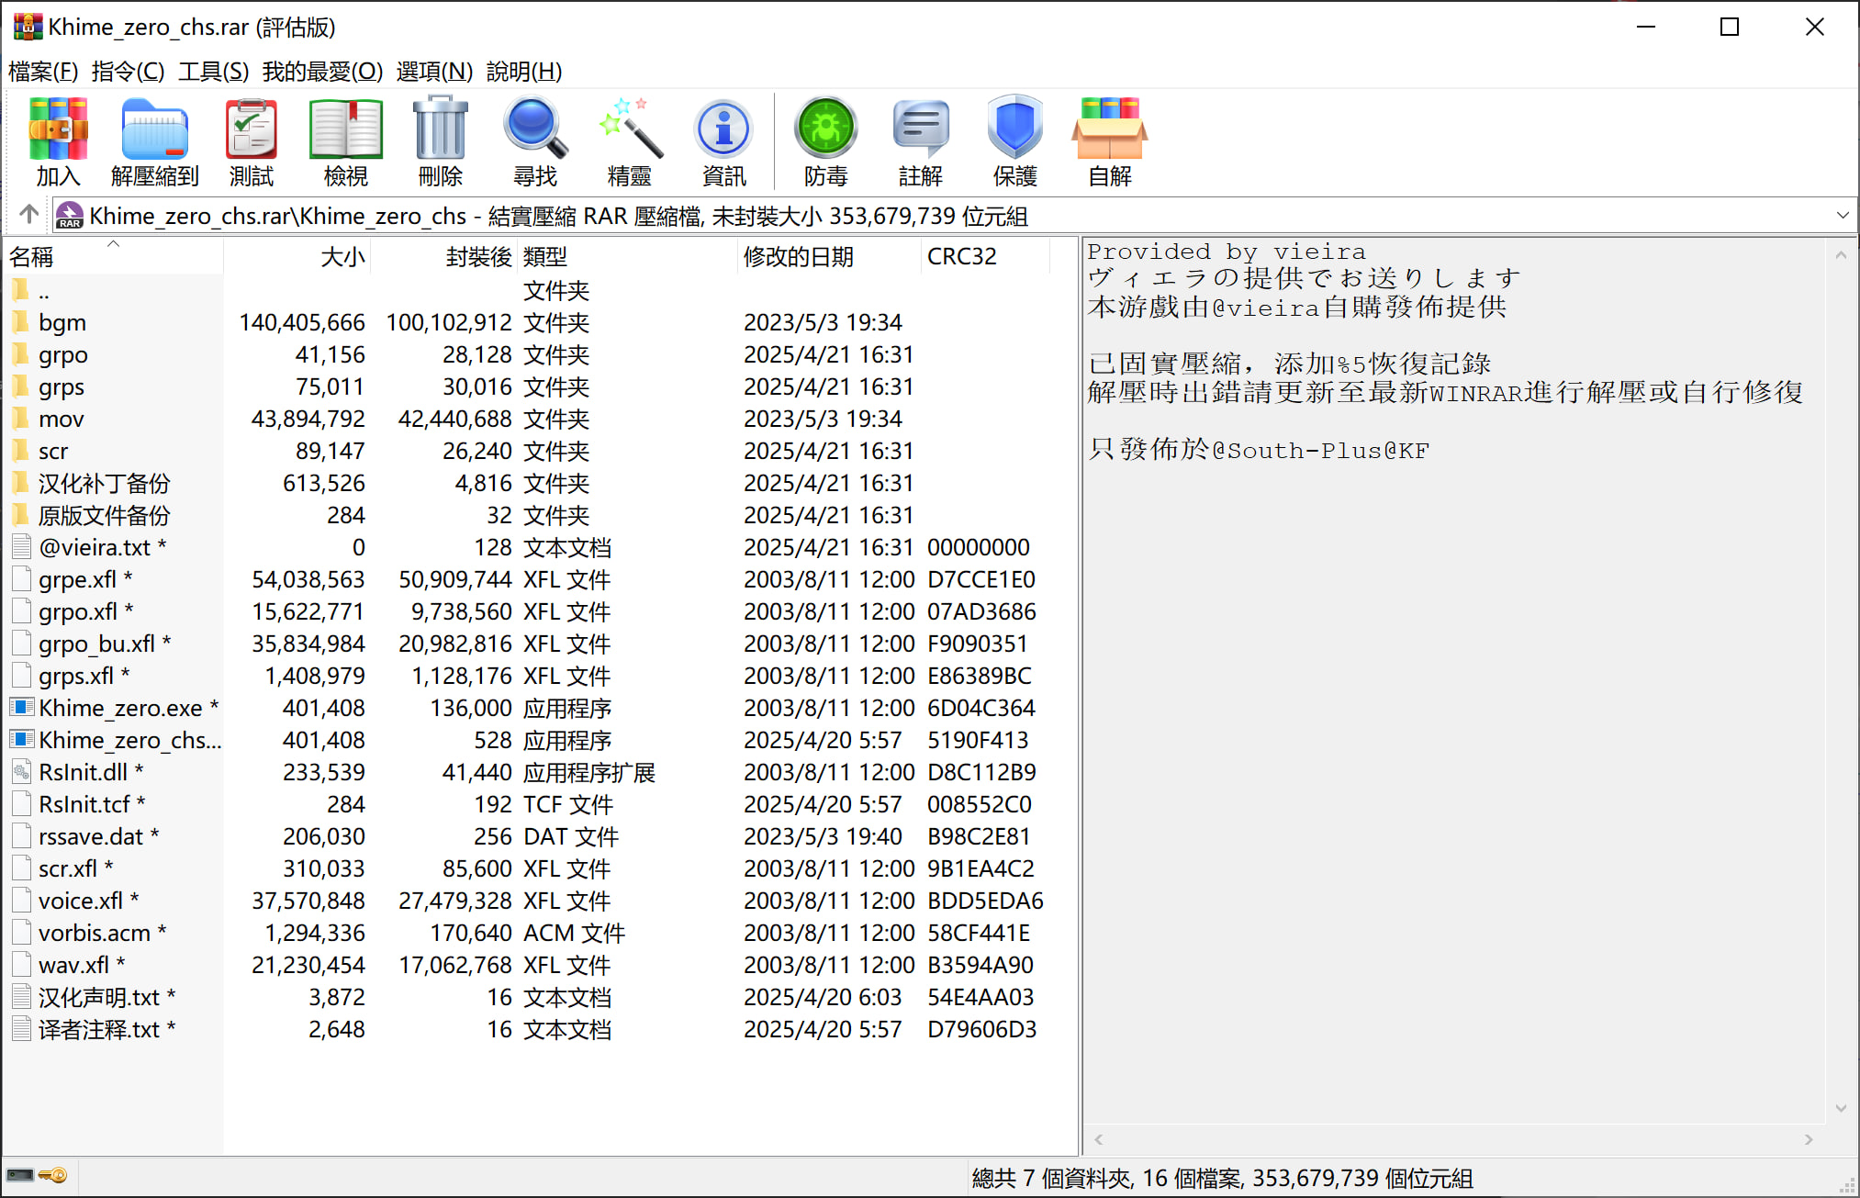Click the address bar path field

(955, 216)
